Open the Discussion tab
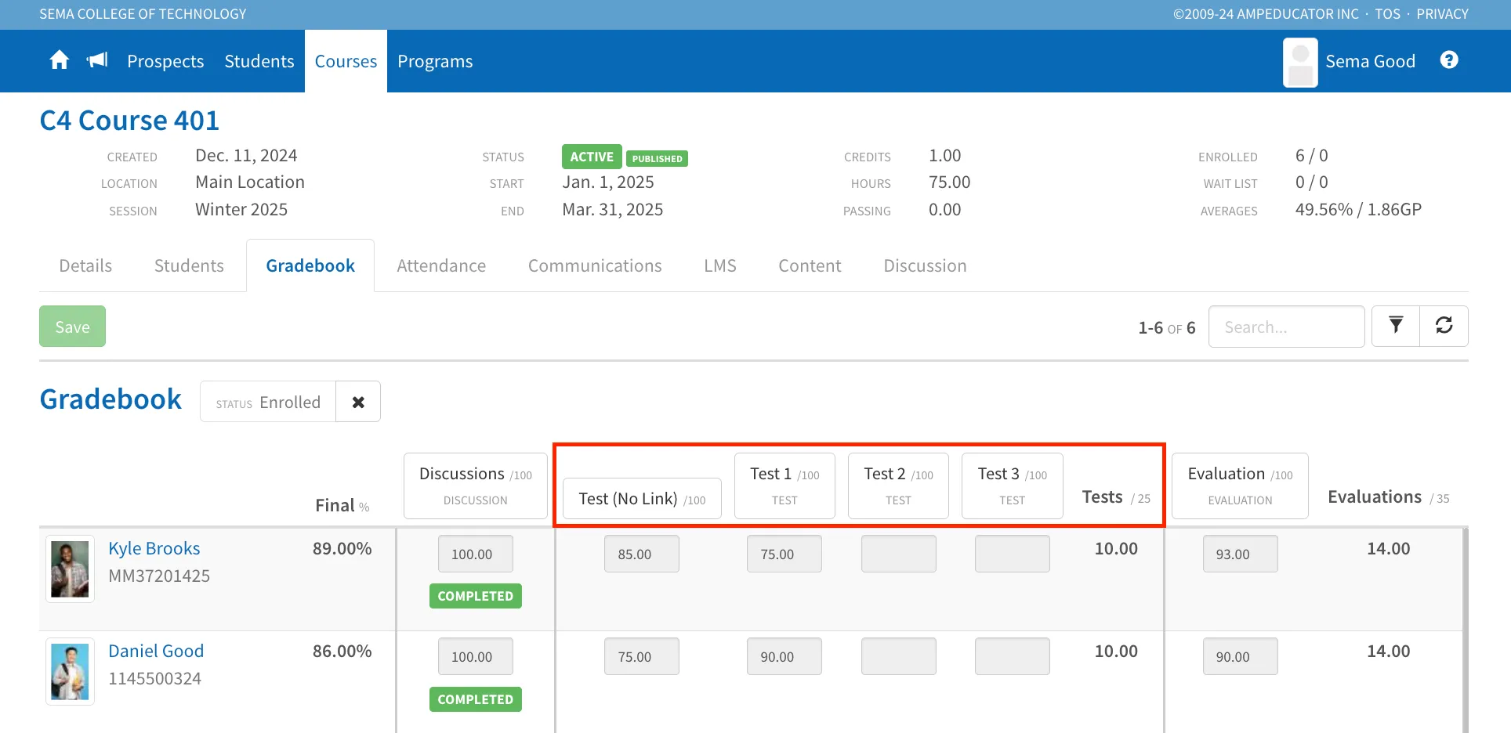The image size is (1511, 733). point(925,265)
